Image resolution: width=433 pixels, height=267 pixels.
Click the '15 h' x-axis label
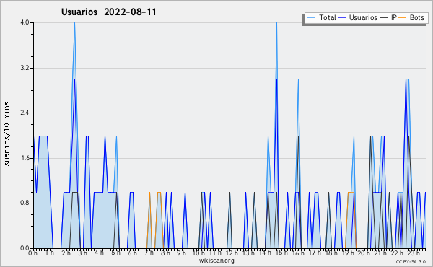pyautogui.click(x=281, y=253)
